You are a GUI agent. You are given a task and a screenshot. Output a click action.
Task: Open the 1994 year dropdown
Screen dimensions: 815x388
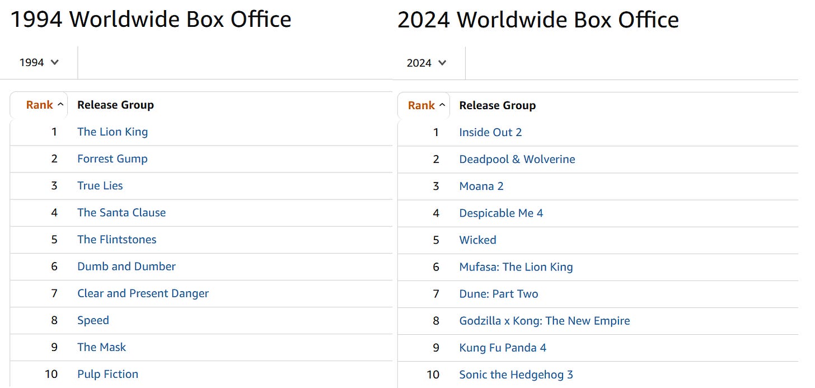(x=39, y=63)
